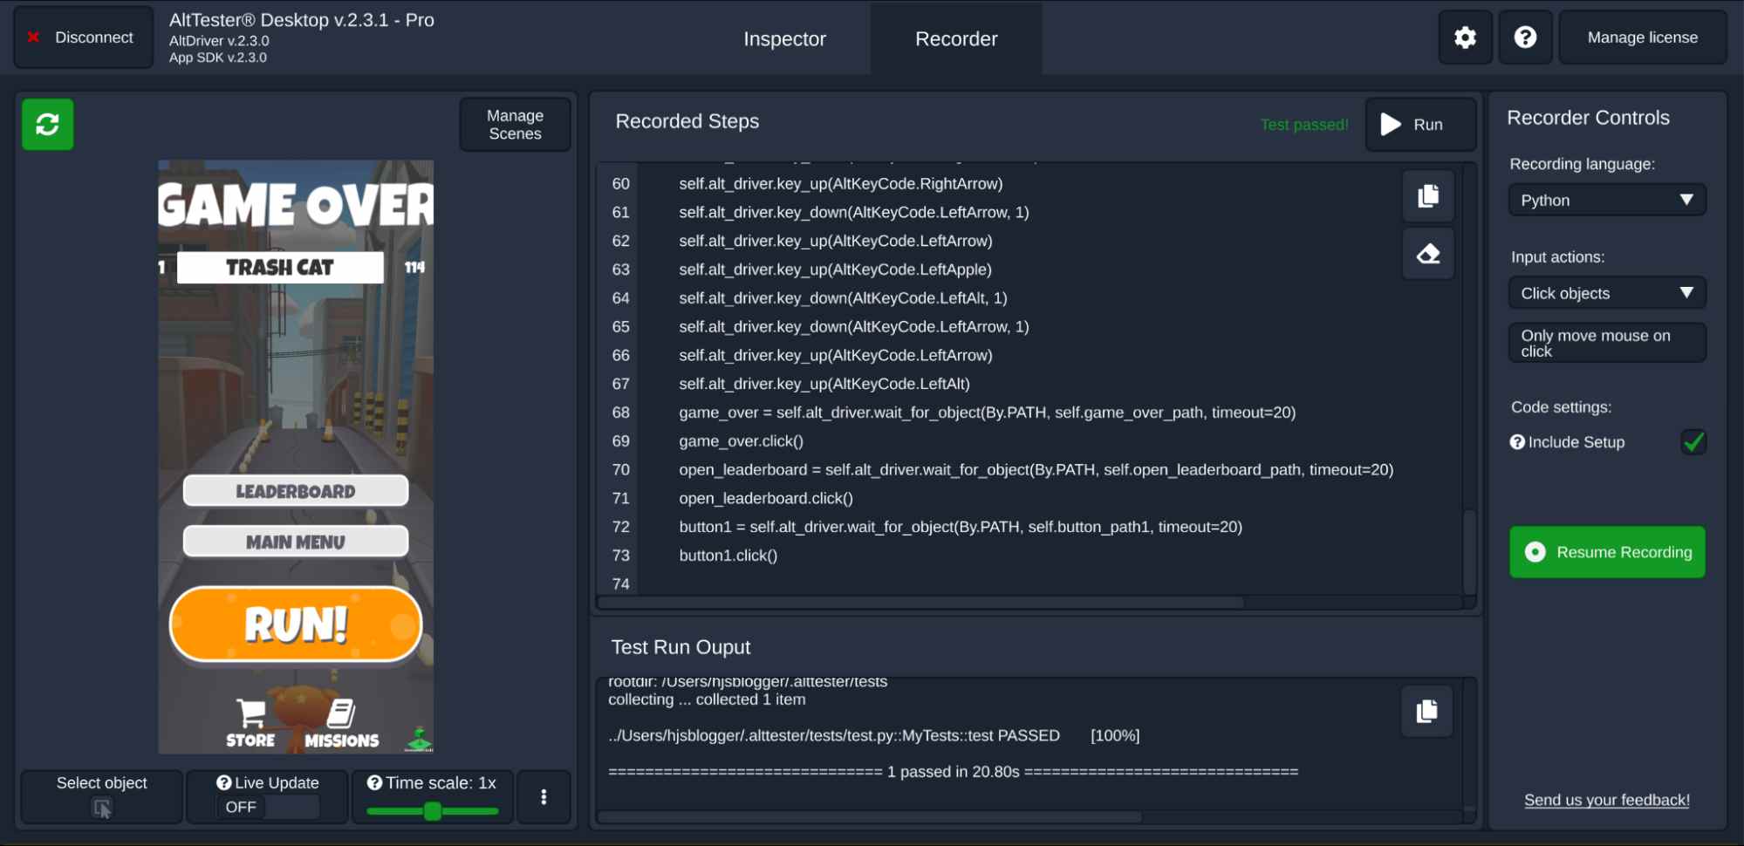Viewport: 1744px width, 846px height.
Task: Click line 63 key_up LeftApple code
Action: click(x=835, y=269)
